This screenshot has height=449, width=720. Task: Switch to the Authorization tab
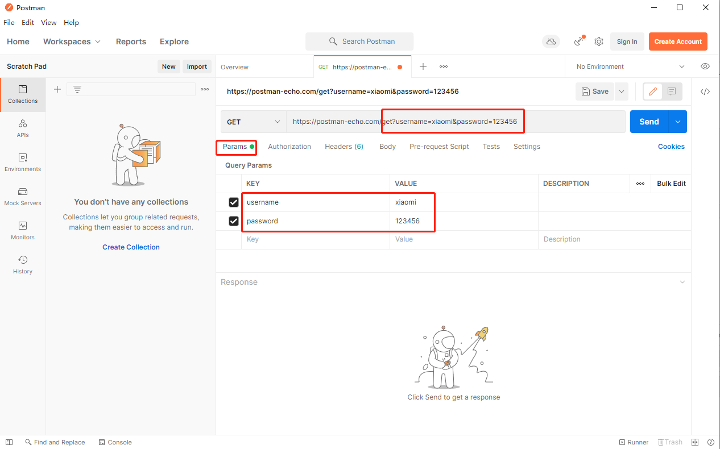(289, 147)
